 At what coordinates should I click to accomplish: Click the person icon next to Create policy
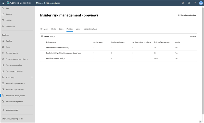[x=42, y=36]
